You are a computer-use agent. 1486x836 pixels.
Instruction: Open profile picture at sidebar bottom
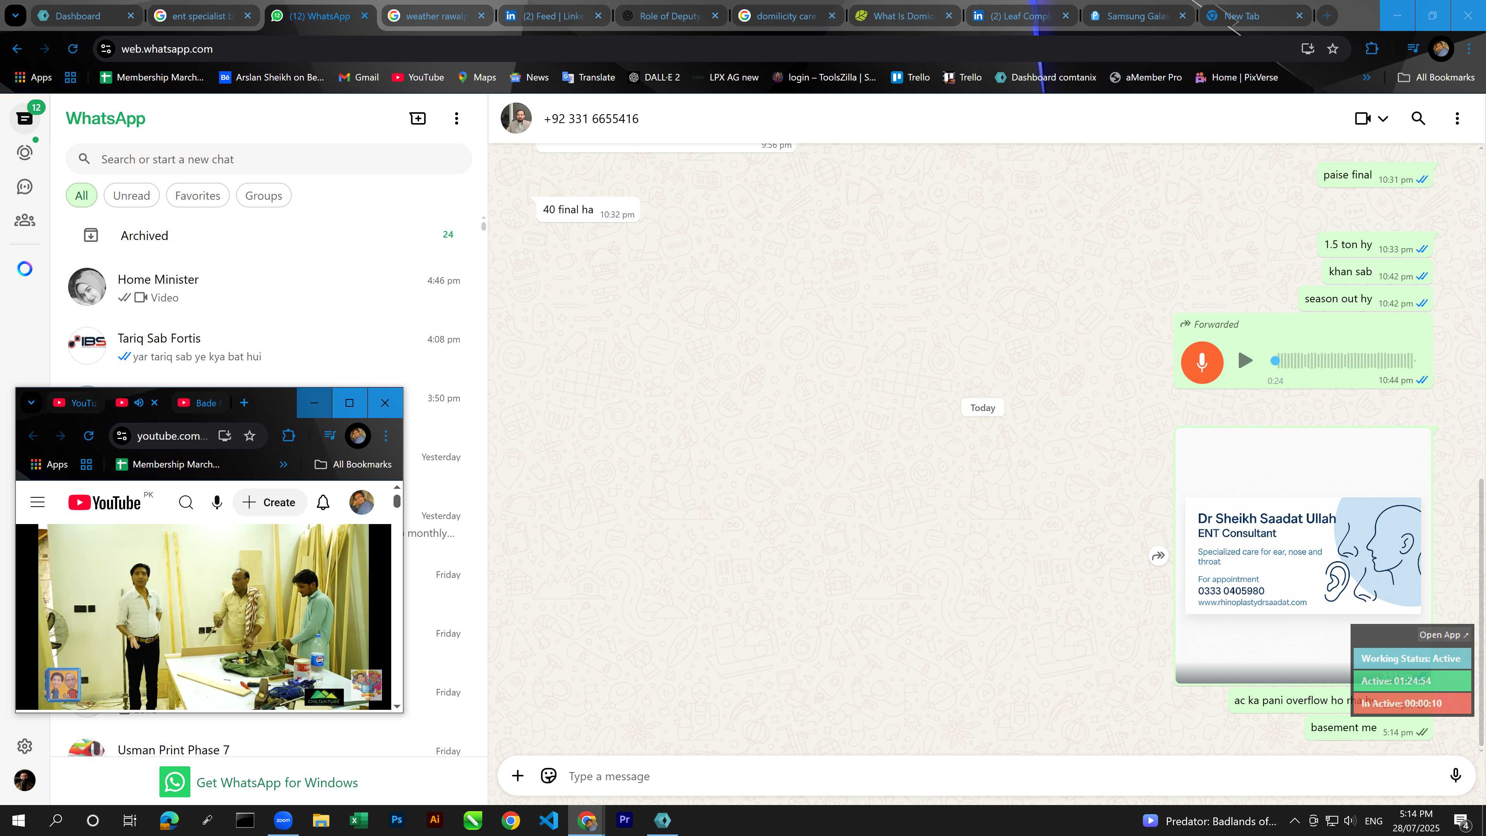(x=24, y=780)
